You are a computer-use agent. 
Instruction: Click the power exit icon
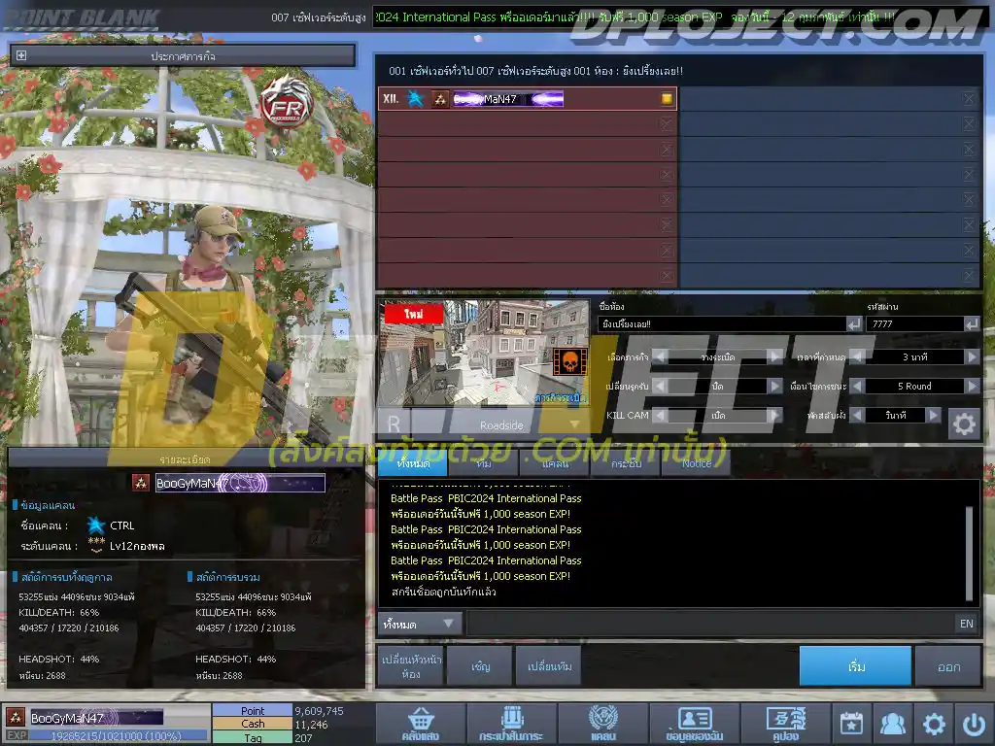pyautogui.click(x=974, y=724)
